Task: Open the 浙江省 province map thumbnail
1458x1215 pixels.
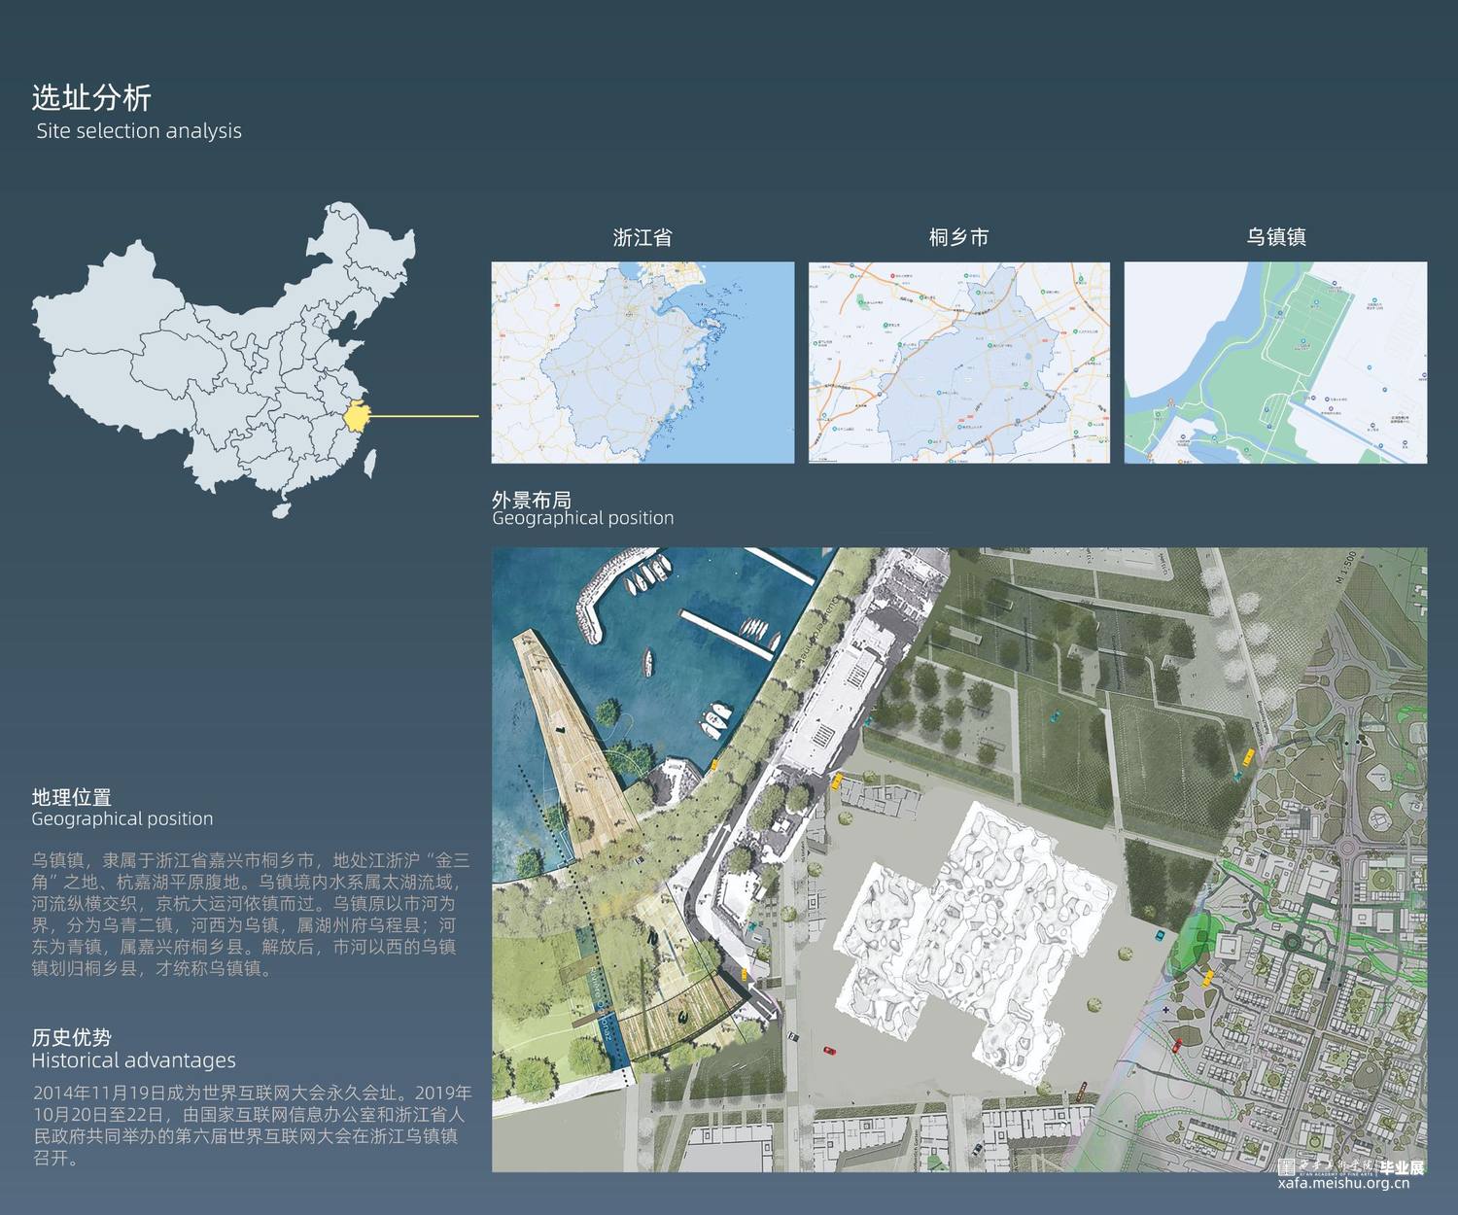Action: pyautogui.click(x=642, y=362)
